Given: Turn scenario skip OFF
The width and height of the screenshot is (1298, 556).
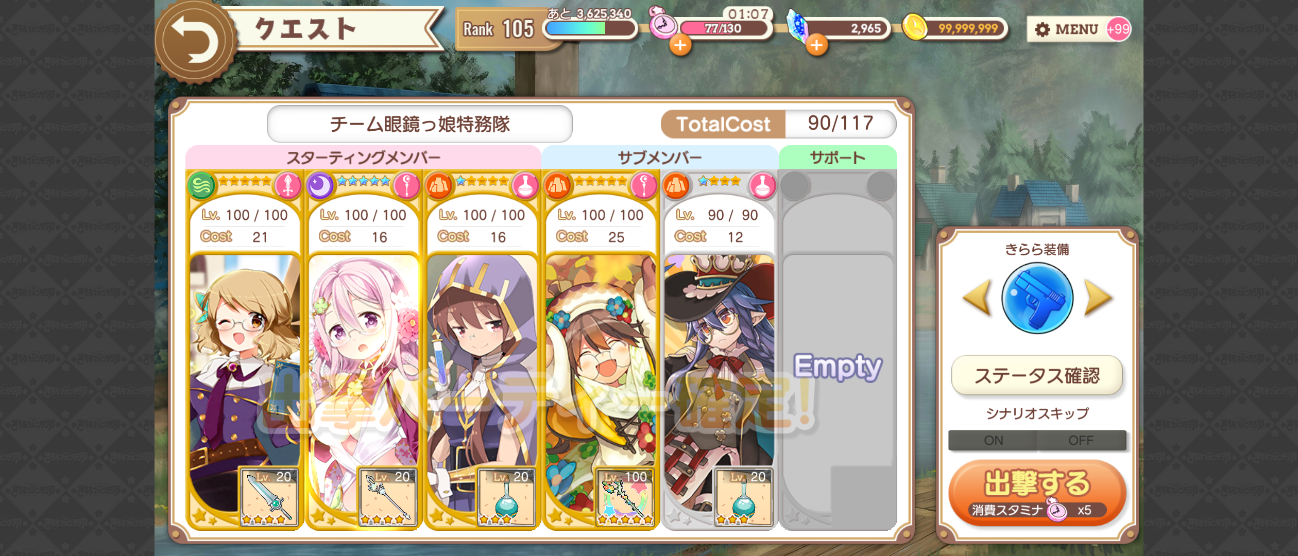Looking at the screenshot, I should pos(1081,441).
